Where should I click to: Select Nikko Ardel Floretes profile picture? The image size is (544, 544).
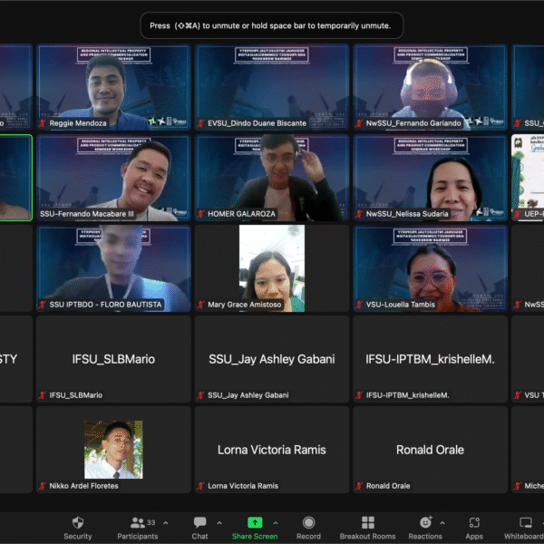113,450
